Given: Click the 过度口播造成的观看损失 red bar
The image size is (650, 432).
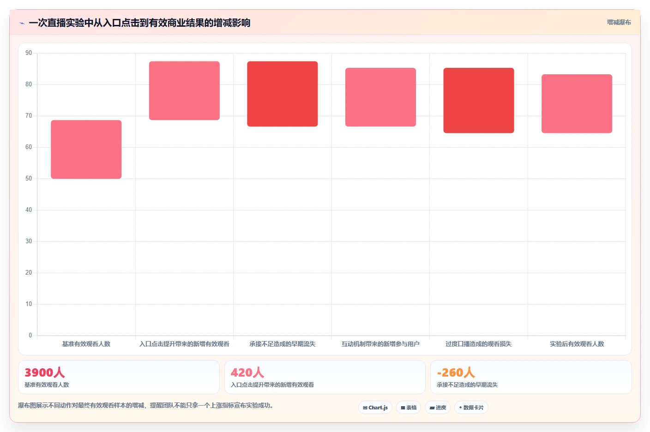Looking at the screenshot, I should tap(479, 101).
